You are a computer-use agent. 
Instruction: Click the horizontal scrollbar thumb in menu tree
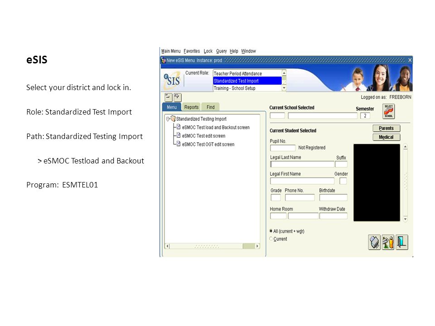point(249,246)
